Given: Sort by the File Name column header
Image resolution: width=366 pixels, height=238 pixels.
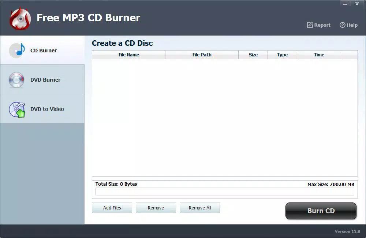Looking at the screenshot, I should [128, 55].
